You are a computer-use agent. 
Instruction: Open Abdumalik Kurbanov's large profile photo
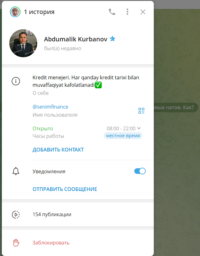[23, 43]
